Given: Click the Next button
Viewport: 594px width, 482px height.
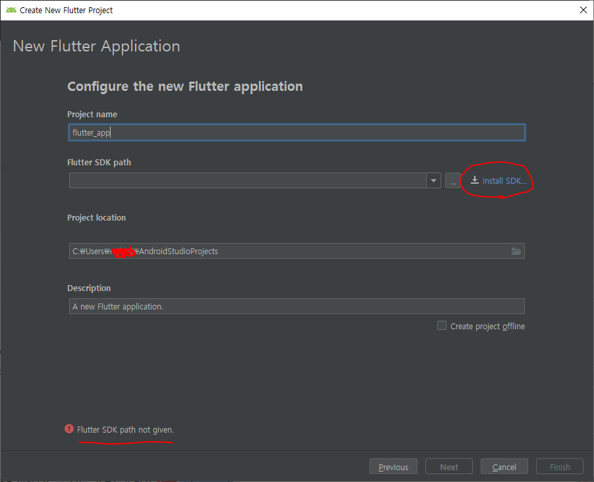Looking at the screenshot, I should [449, 467].
